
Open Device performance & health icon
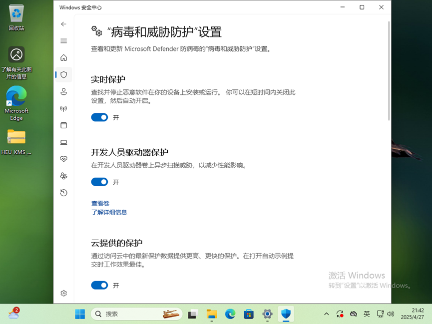(63, 159)
